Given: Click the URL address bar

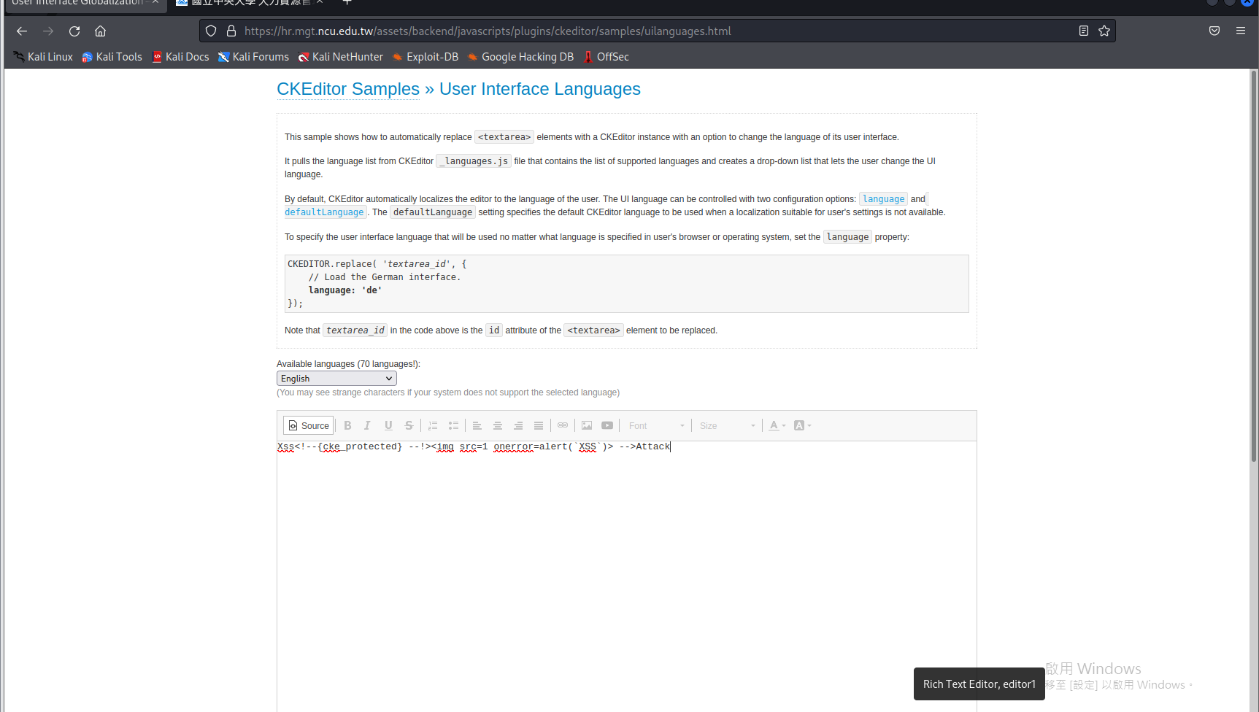Looking at the screenshot, I should coord(657,31).
